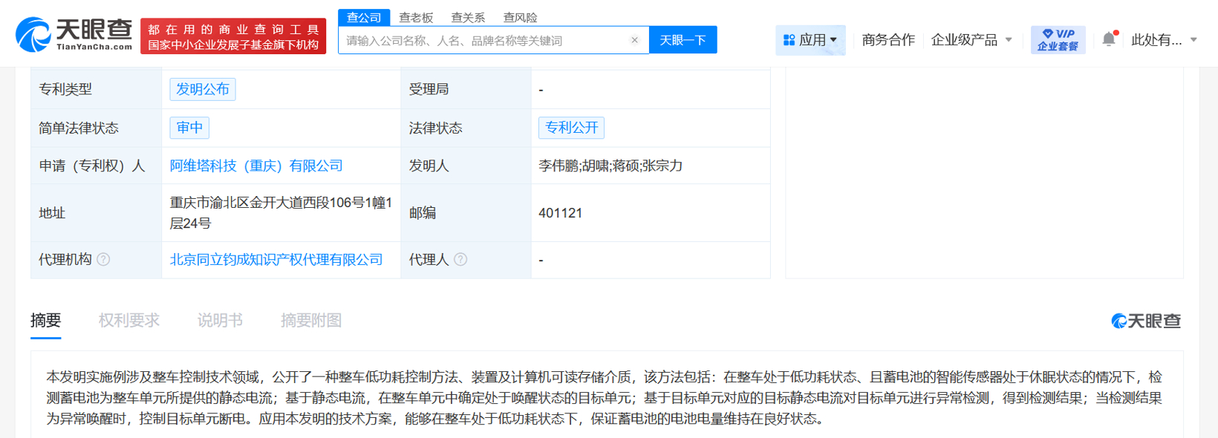Click the 法律状态 label cell
The image size is (1218, 438).
tap(466, 128)
